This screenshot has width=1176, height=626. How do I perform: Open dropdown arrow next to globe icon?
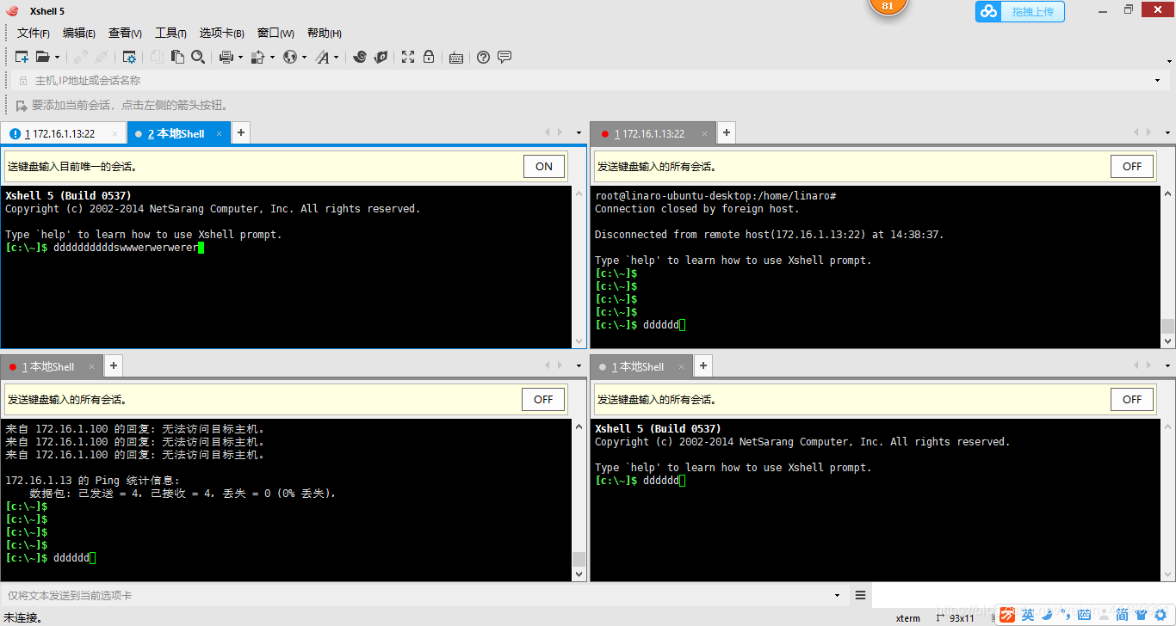point(304,58)
